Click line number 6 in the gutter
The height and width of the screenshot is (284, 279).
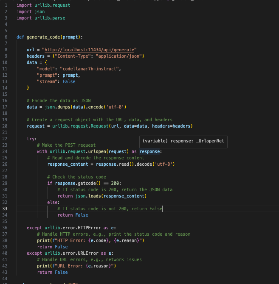pyautogui.click(x=6, y=37)
